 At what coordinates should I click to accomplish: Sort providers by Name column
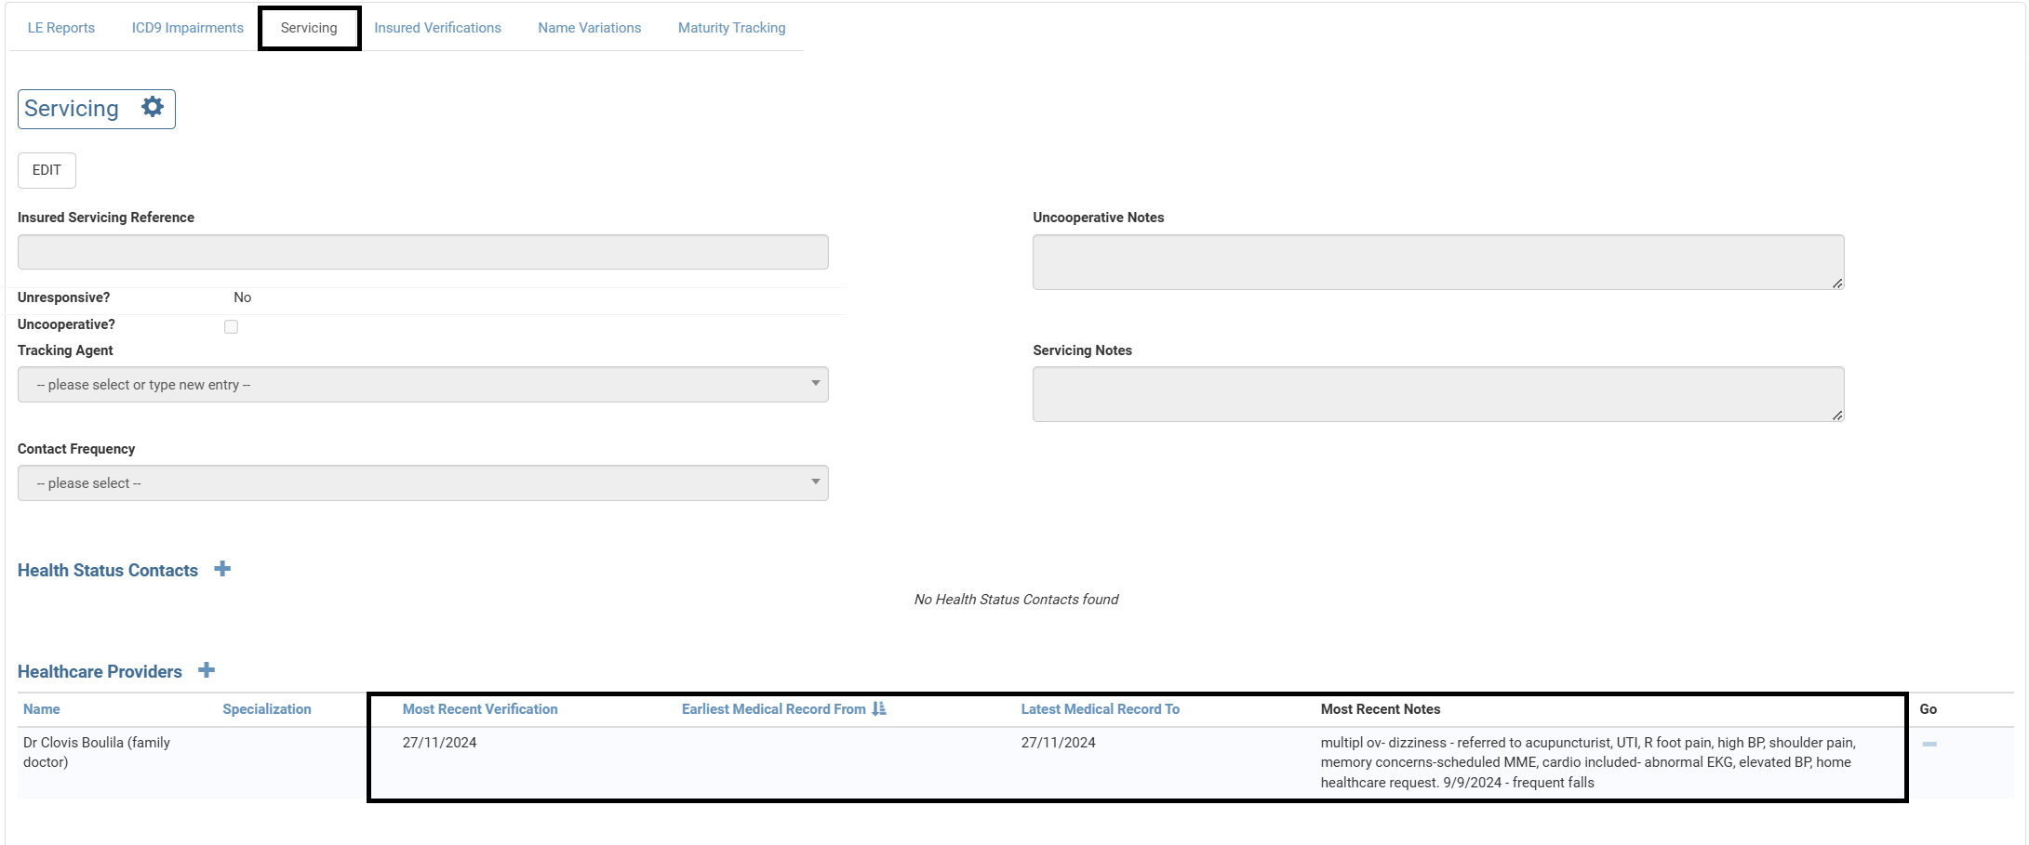click(42, 708)
